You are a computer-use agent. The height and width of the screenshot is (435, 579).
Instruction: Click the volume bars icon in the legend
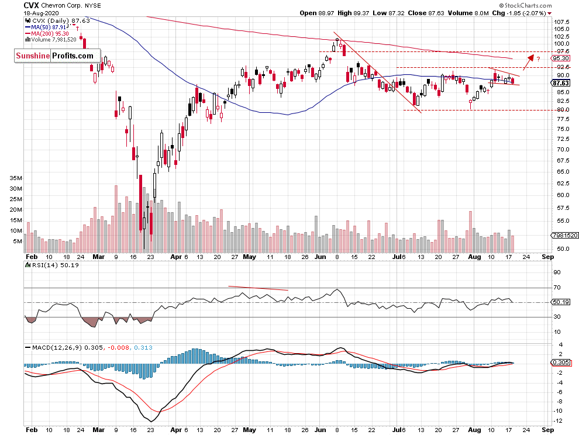click(x=27, y=40)
